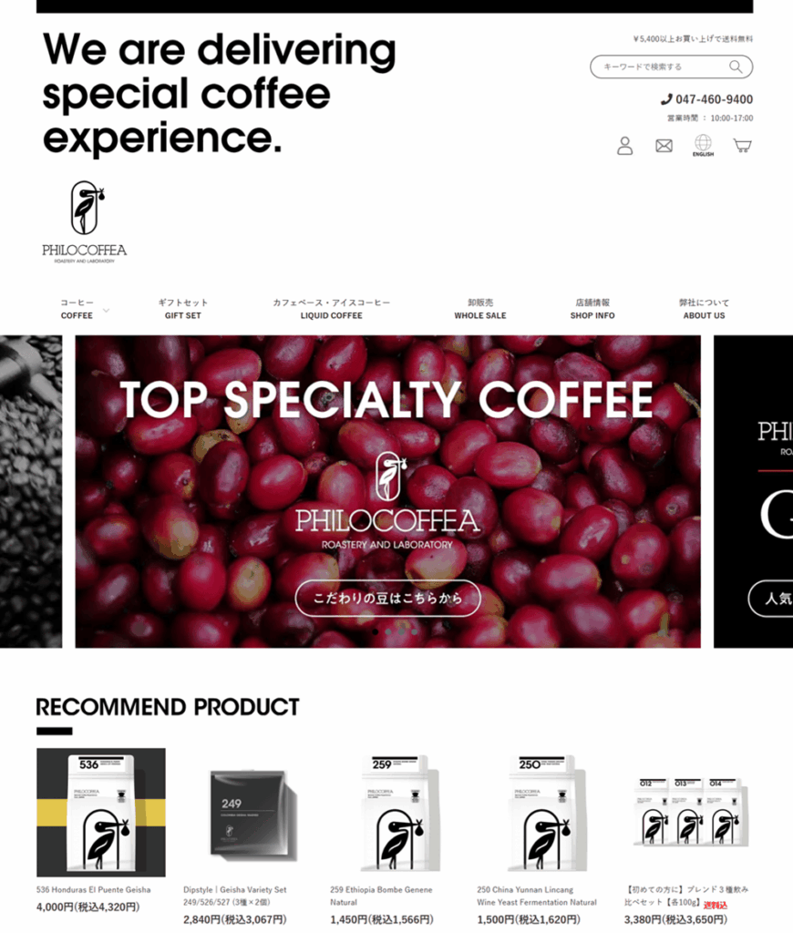
Task: Switch language via the ENGLISH globe icon
Action: tap(703, 146)
